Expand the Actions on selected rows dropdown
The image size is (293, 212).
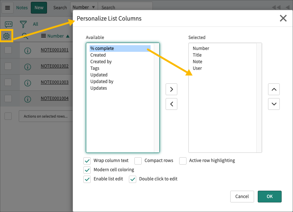[x=46, y=116]
